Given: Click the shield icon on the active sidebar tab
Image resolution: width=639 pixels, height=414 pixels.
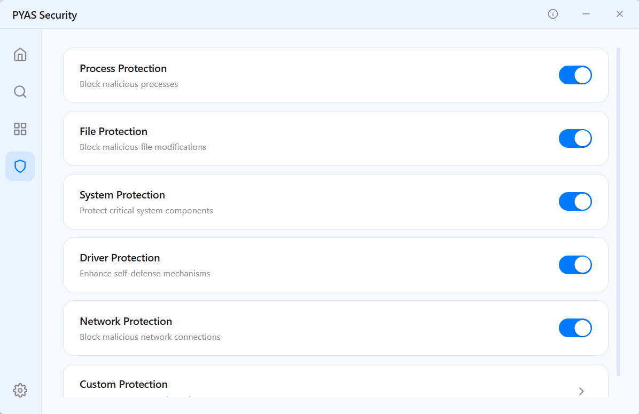Looking at the screenshot, I should (x=20, y=166).
